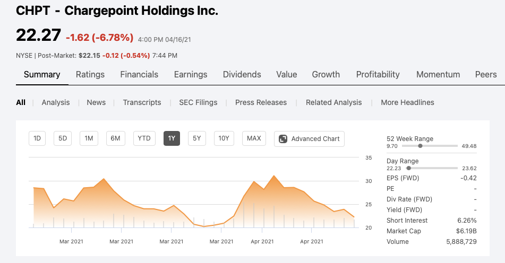
Task: Filter headlines by Analysis
Action: (56, 102)
